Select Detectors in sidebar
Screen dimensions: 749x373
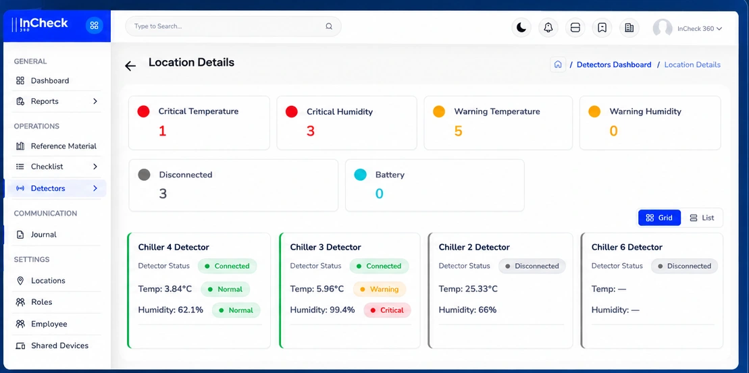click(x=55, y=188)
